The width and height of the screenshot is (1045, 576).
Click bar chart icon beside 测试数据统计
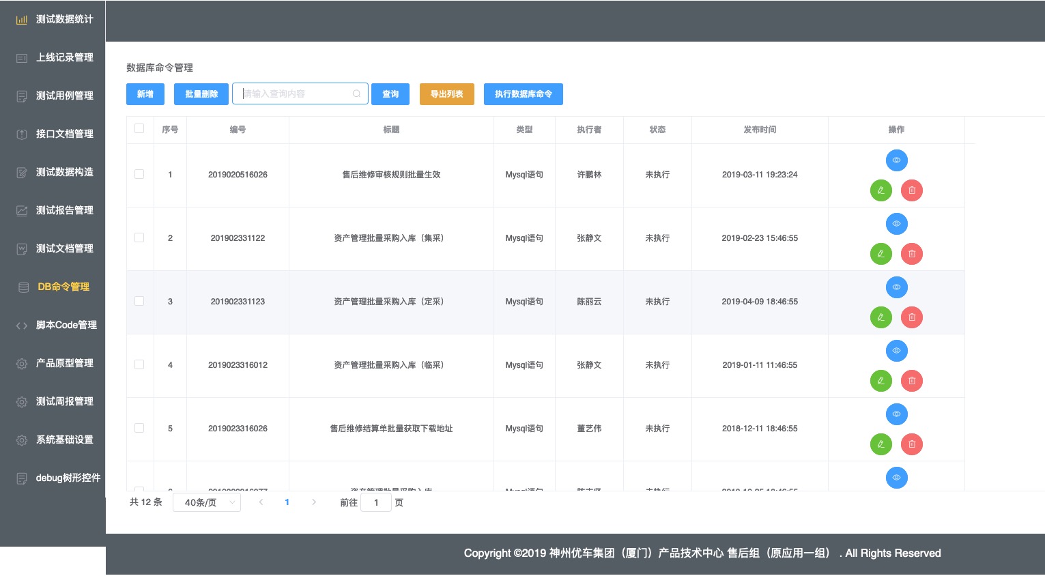22,20
